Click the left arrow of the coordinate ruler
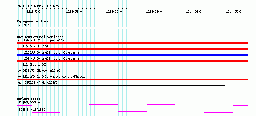 (x=18, y=9)
